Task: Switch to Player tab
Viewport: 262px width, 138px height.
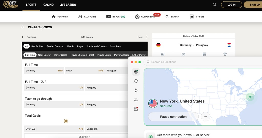Action: point(80,46)
